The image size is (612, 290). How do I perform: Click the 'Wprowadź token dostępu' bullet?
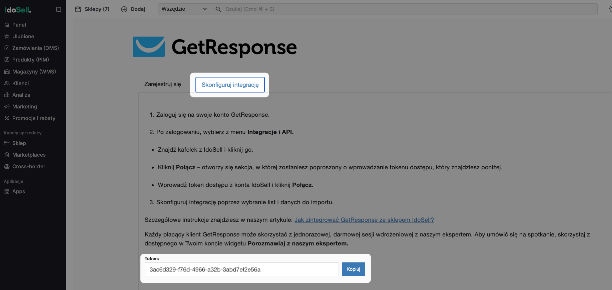click(x=235, y=185)
